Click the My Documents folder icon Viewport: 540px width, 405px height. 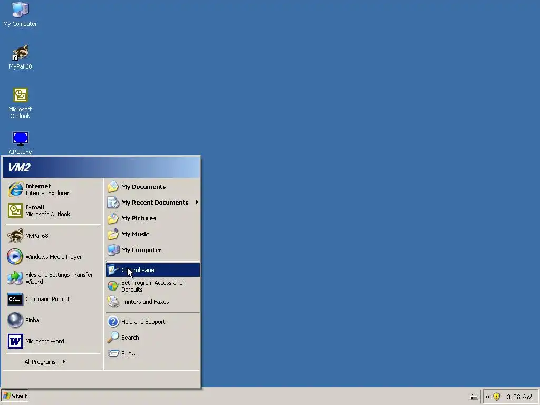(113, 187)
